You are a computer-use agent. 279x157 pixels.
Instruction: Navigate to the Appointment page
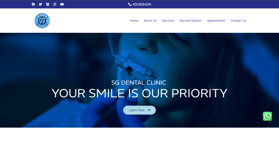point(216,21)
